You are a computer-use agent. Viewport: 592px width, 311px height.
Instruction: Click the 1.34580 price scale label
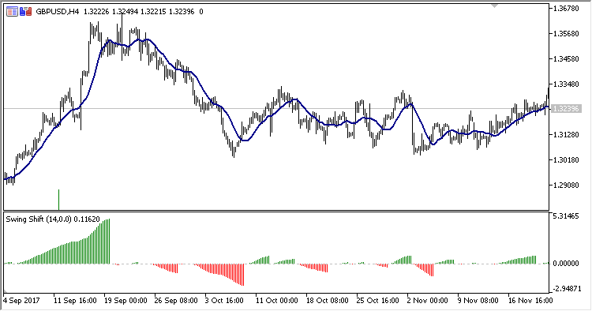pos(566,59)
